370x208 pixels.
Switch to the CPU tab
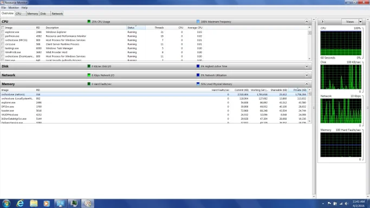point(20,14)
